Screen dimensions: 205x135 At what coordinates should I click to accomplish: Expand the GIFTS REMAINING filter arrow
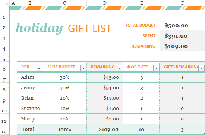[x=201, y=68]
